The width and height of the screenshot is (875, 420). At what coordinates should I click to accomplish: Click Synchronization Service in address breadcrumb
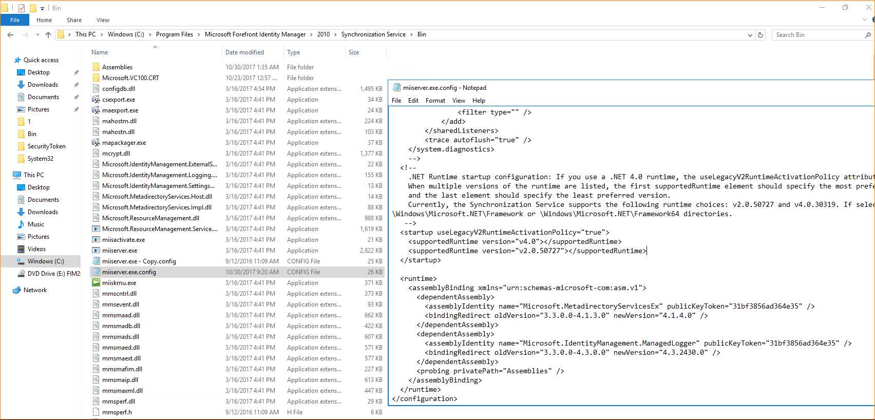(x=373, y=34)
